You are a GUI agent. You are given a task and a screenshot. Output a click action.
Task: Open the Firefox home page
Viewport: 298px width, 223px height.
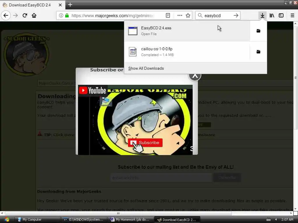pos(34,15)
